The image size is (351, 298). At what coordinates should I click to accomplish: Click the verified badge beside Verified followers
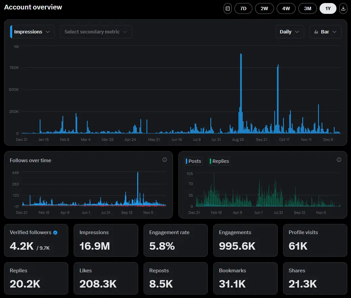(x=55, y=232)
